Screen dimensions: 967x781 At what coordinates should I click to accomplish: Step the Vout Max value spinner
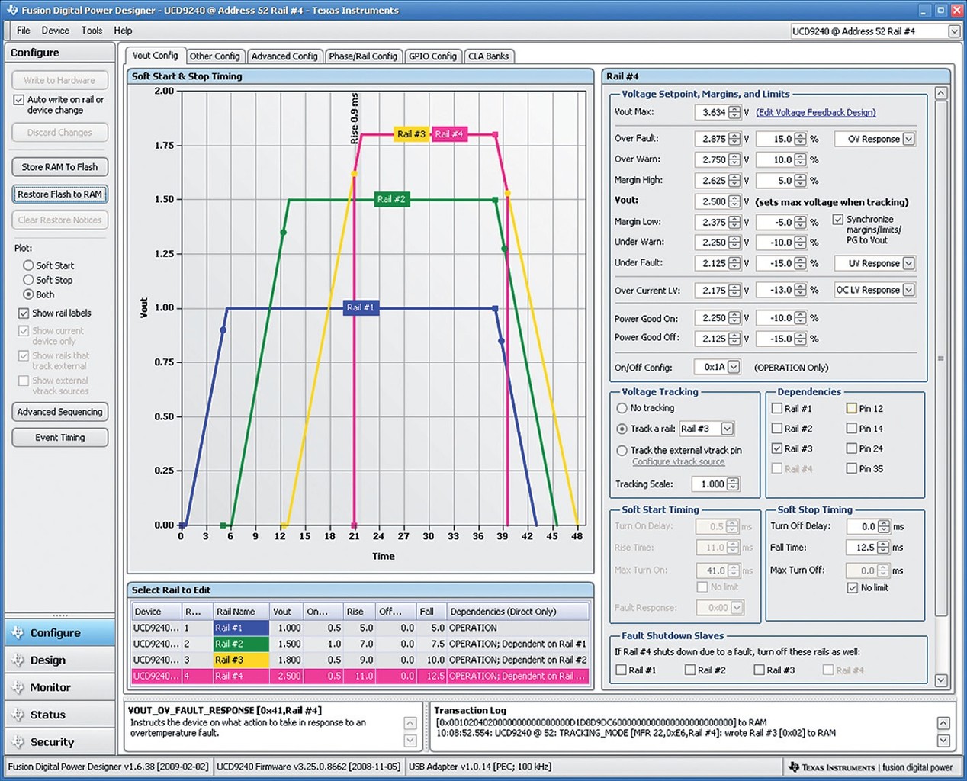(734, 112)
